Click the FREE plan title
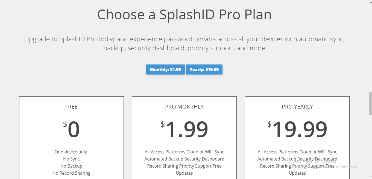This screenshot has height=179, width=372. (71, 107)
